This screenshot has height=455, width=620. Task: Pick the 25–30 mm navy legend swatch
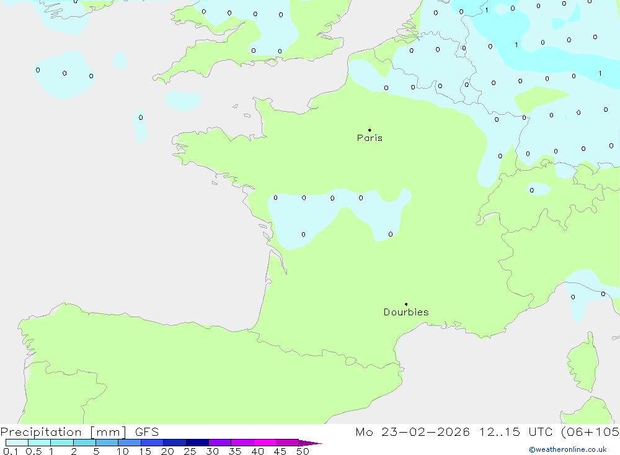click(x=197, y=443)
